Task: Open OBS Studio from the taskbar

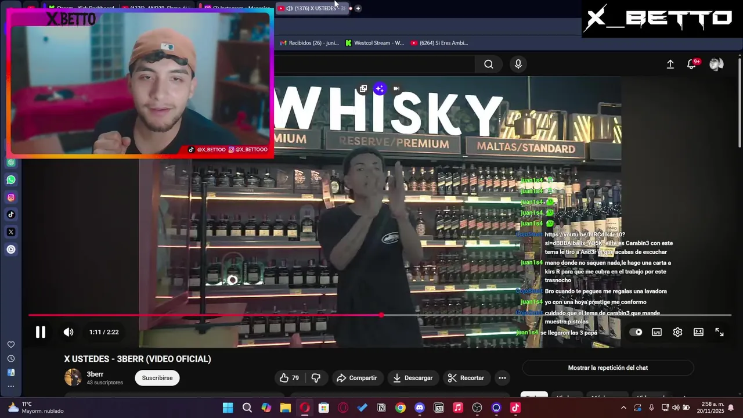Action: (x=477, y=408)
